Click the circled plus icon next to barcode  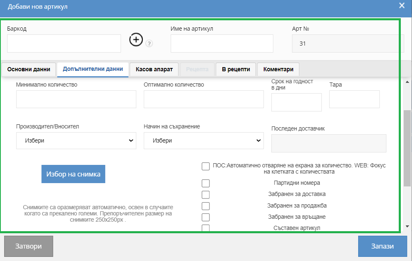coord(136,40)
